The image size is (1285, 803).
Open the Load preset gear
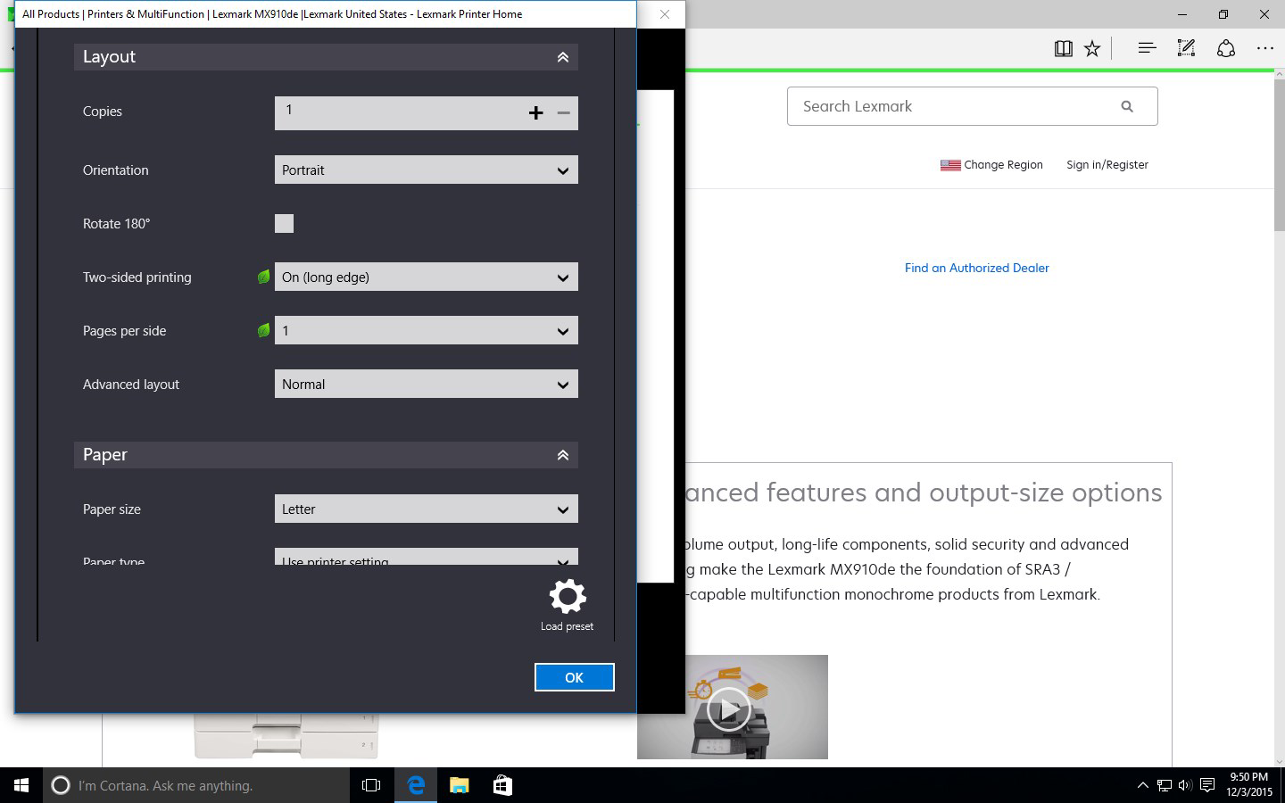pos(567,596)
